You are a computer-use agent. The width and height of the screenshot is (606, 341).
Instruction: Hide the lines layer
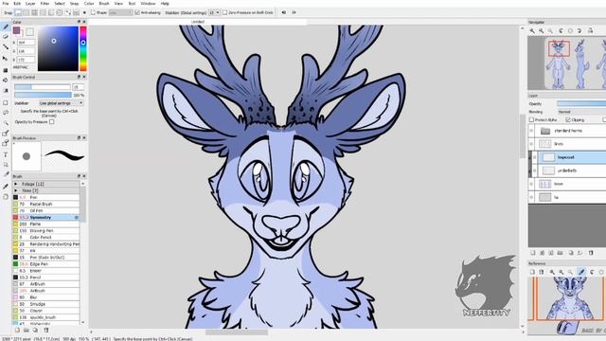coord(531,144)
